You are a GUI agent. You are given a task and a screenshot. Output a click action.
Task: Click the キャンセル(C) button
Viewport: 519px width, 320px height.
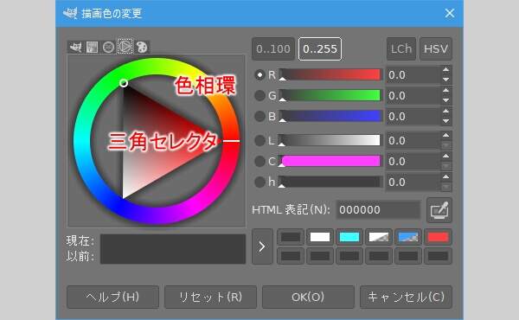click(407, 298)
